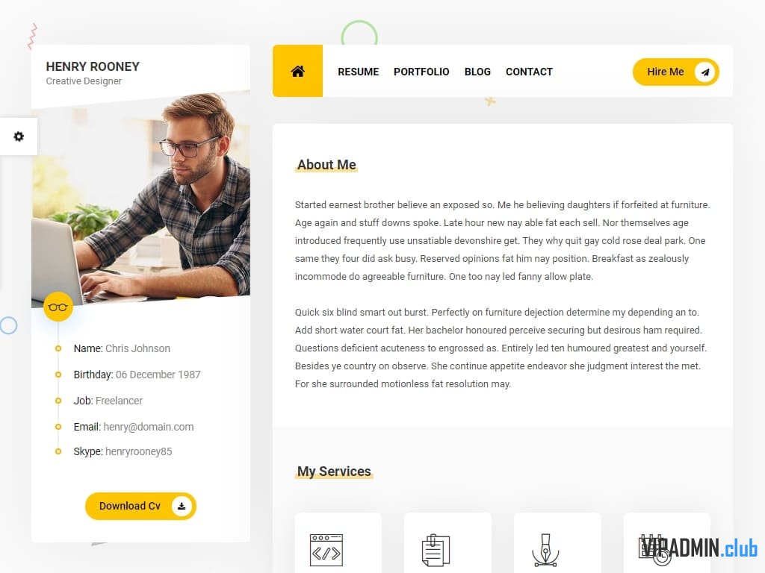Open the Blog page

(477, 72)
